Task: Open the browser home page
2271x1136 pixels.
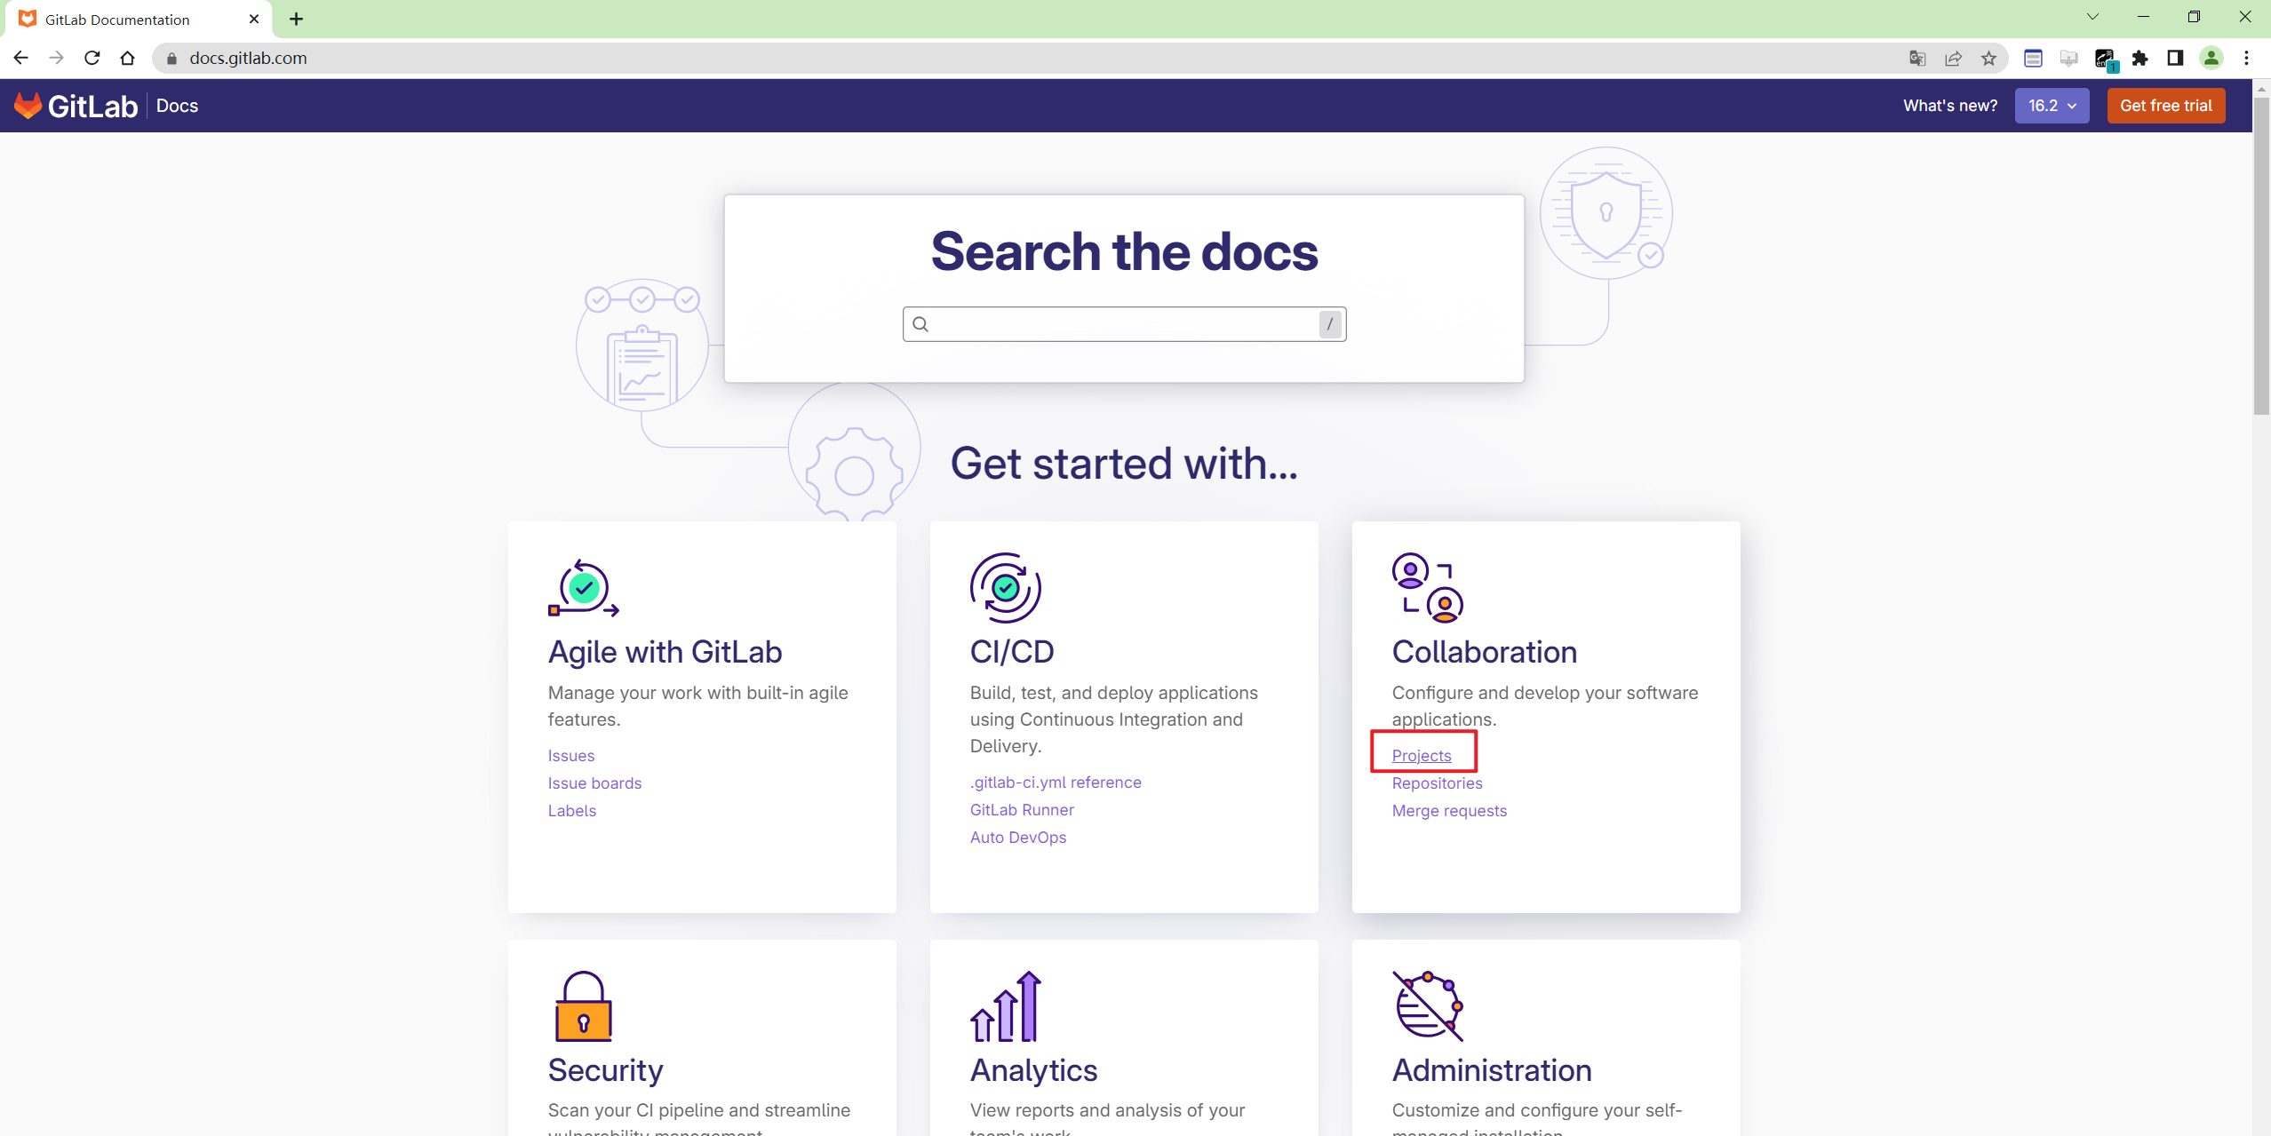Action: point(128,58)
